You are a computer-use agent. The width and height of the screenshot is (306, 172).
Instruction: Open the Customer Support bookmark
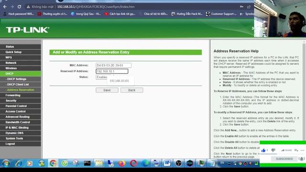coord(221,14)
